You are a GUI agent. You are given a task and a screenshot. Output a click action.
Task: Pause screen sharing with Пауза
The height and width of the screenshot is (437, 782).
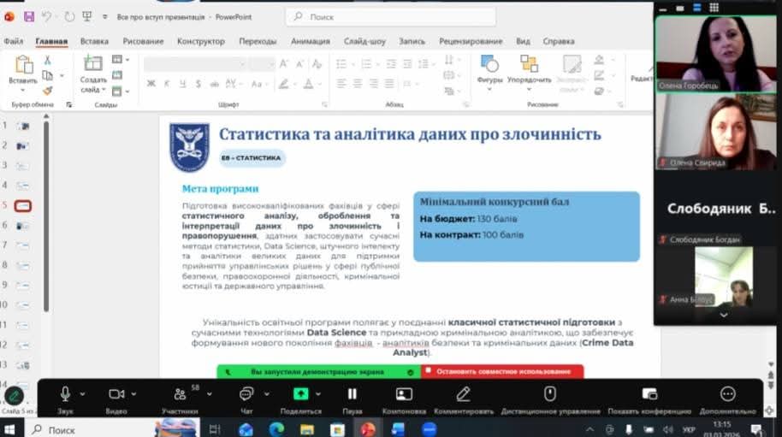coord(352,393)
